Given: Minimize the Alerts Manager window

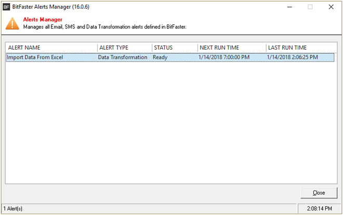Looking at the screenshot, I should pos(289,7).
